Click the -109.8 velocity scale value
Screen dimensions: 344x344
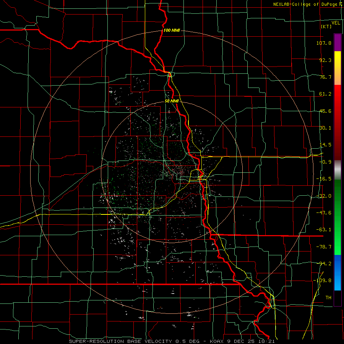[x=322, y=281]
